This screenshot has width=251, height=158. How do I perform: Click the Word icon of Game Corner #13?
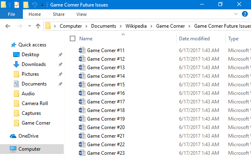[x=82, y=68]
